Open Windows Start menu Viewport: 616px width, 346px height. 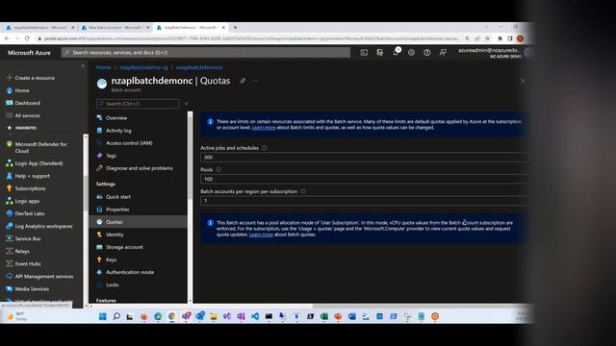(x=103, y=316)
